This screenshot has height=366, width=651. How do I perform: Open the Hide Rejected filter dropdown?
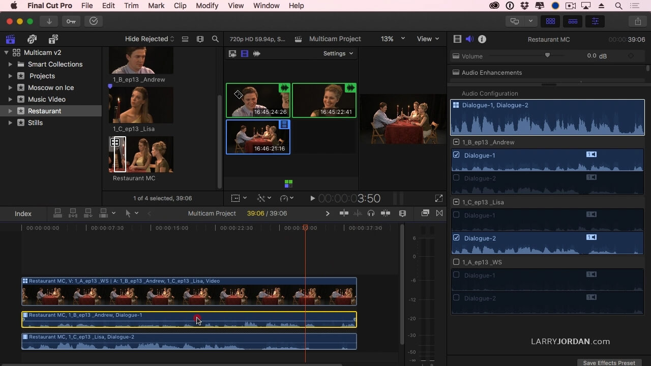[x=150, y=39]
